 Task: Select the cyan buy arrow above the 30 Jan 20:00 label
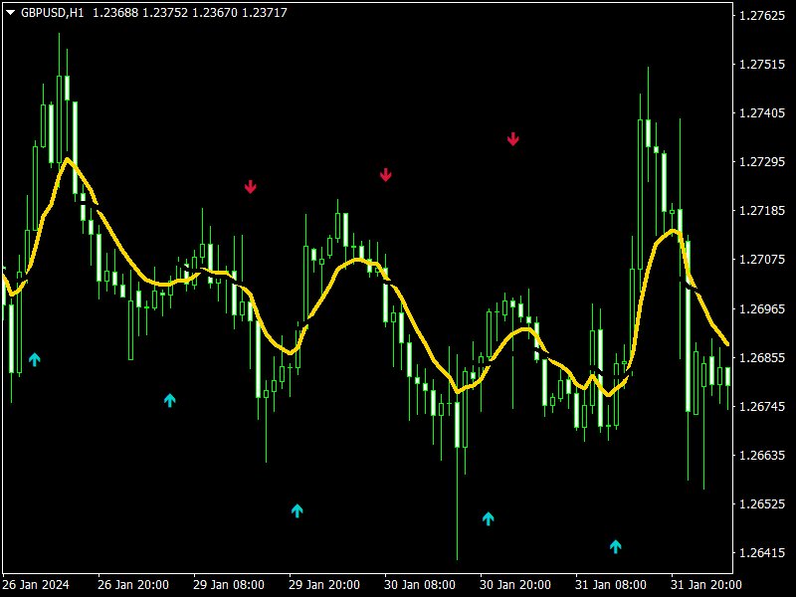coord(488,518)
